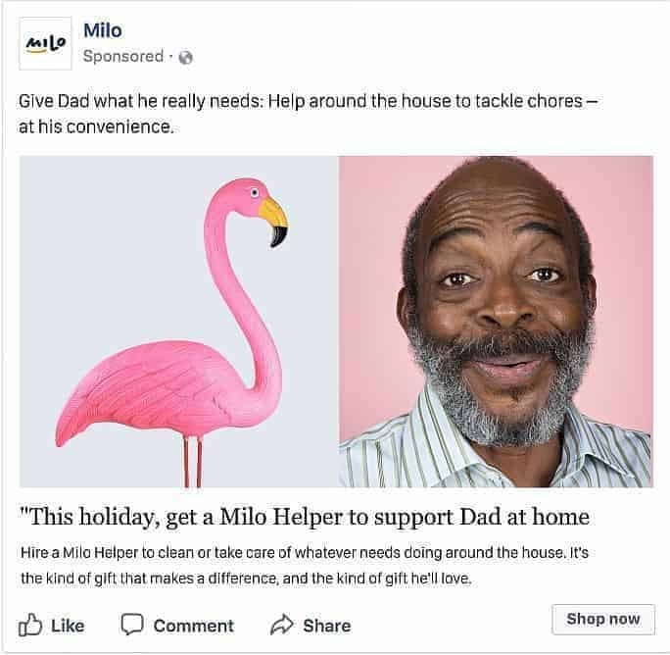Click the Milo page name
670x655 pixels.
pyautogui.click(x=103, y=30)
